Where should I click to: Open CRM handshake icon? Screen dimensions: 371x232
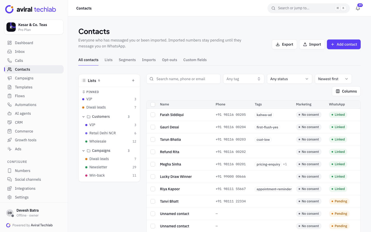click(10, 122)
